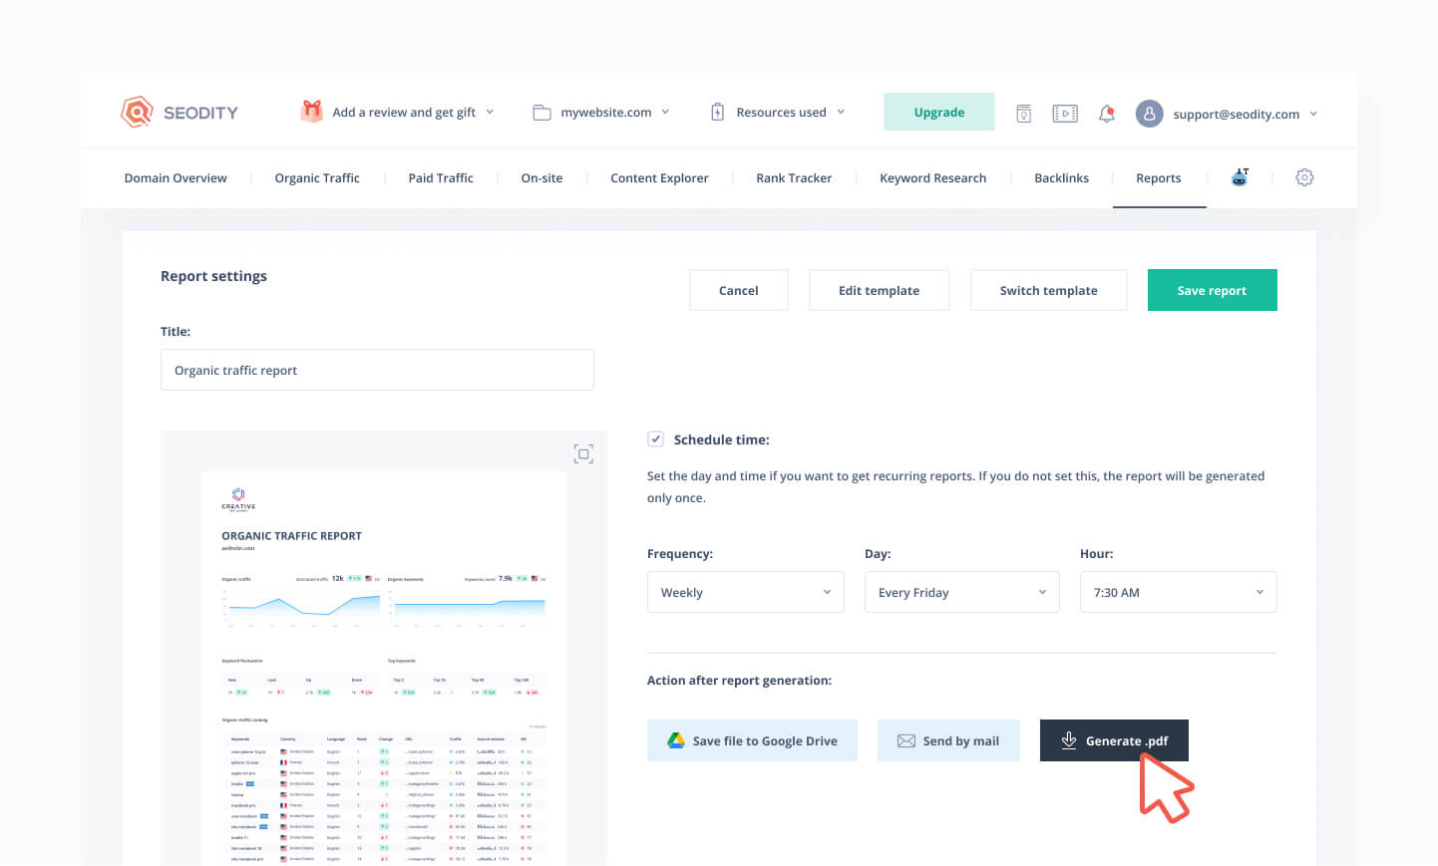Open the On-site tab
1438x866 pixels.
pyautogui.click(x=541, y=178)
